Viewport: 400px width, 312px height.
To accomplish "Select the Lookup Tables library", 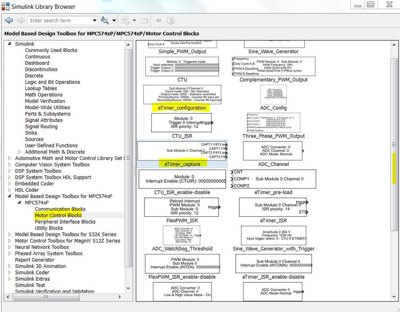I will click(x=41, y=88).
